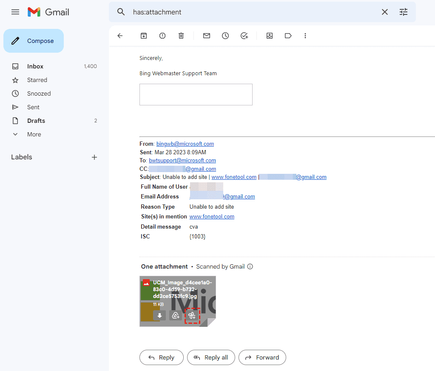The image size is (435, 371).
Task: Add this email to Tasks
Action: tap(244, 36)
